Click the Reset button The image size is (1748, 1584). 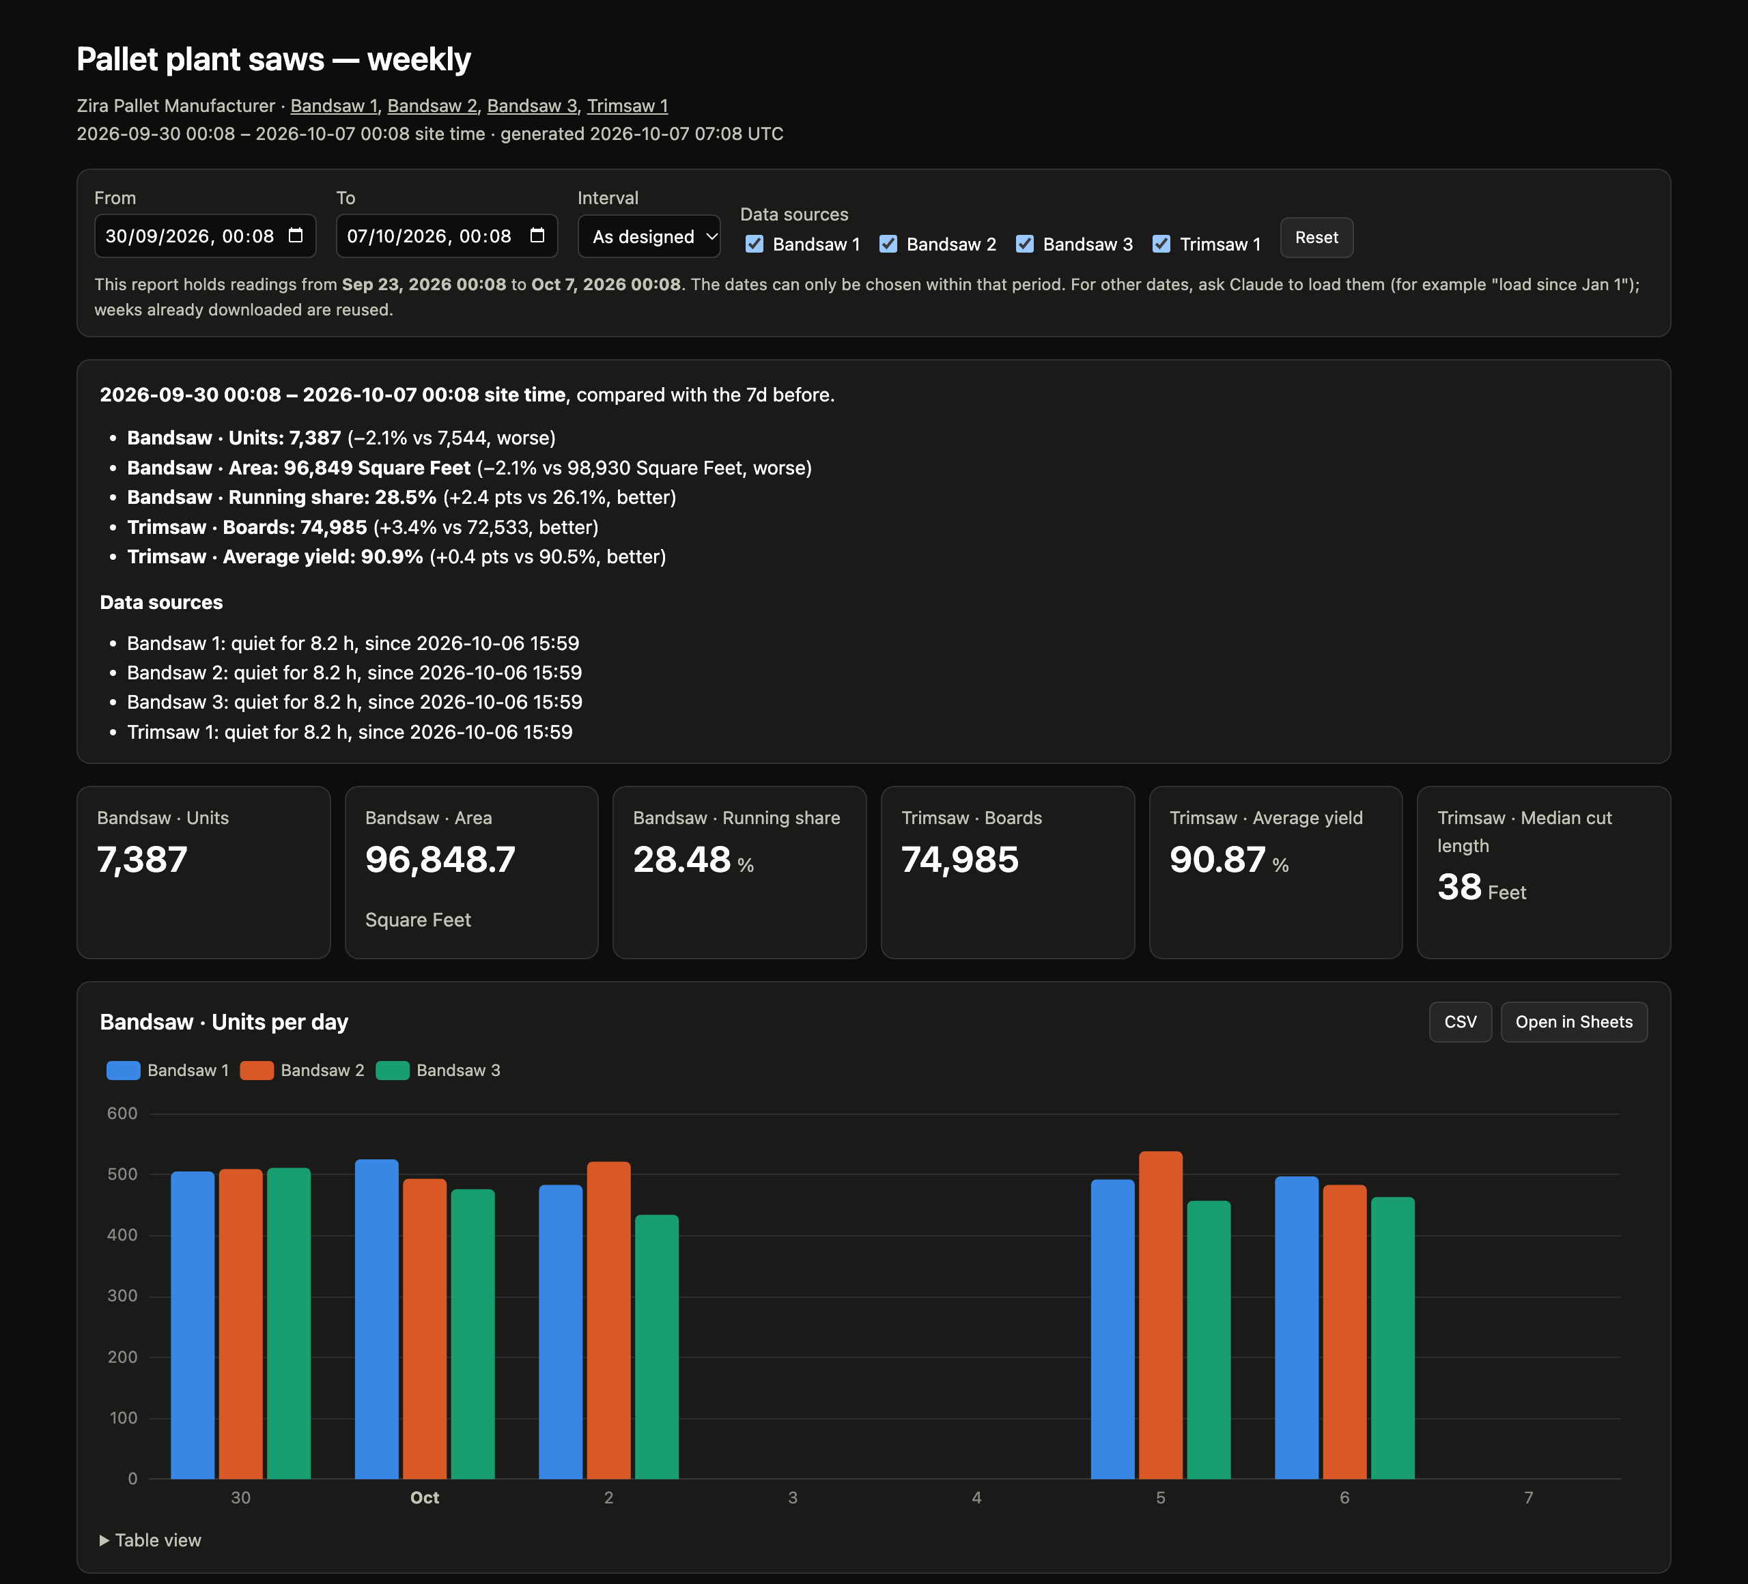(1316, 238)
